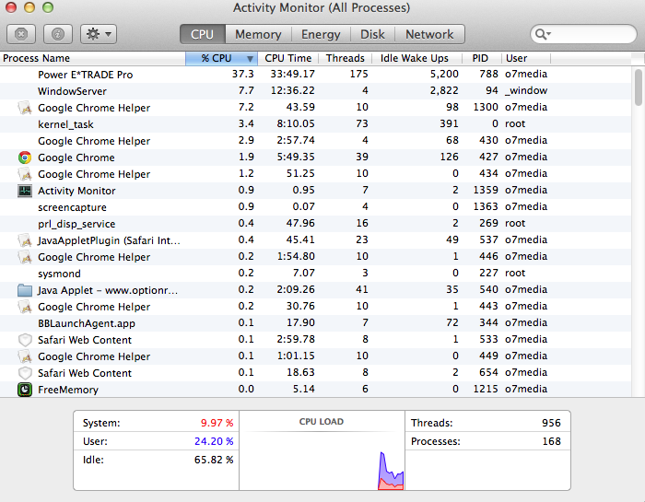Select the BBLaunchAgent.app process

[x=315, y=323]
